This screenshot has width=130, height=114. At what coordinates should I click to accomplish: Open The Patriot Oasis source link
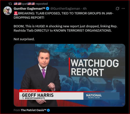[34, 110]
